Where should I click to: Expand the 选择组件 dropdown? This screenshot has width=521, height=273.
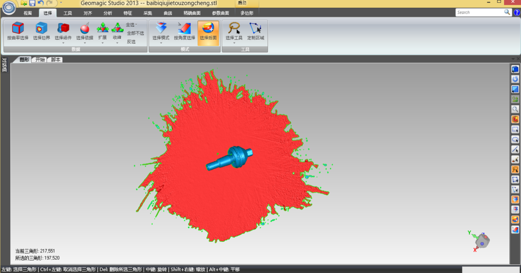click(x=63, y=43)
